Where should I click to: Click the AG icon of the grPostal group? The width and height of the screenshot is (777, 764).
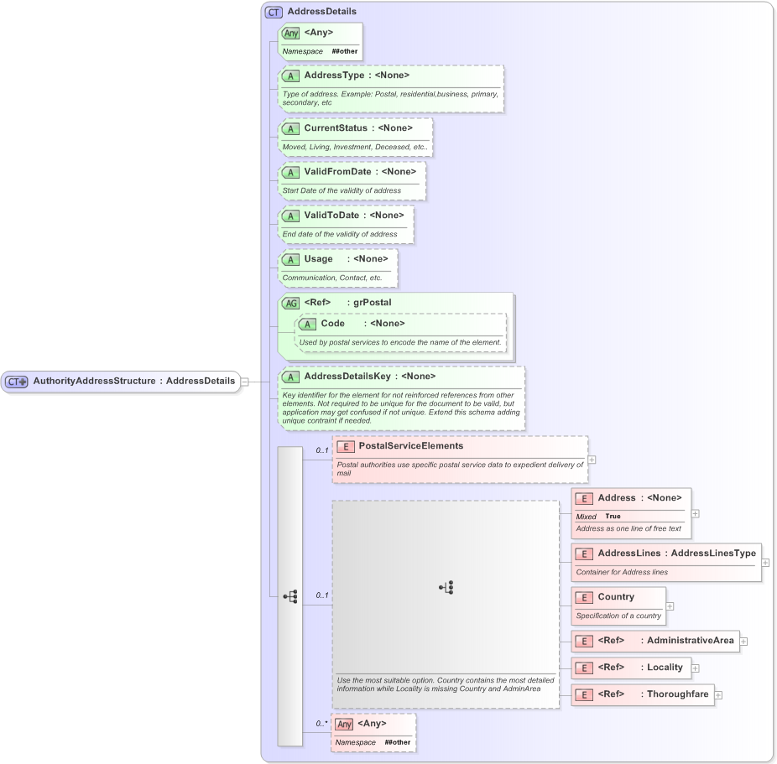pos(291,303)
